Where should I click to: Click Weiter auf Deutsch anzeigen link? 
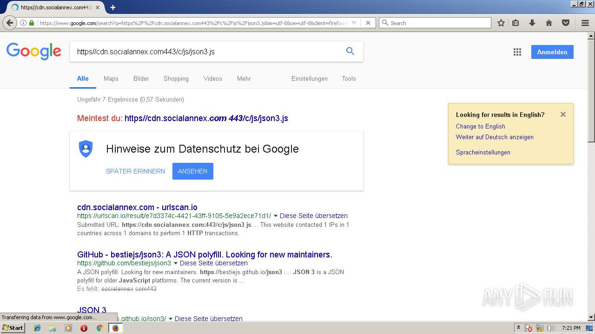(x=495, y=137)
